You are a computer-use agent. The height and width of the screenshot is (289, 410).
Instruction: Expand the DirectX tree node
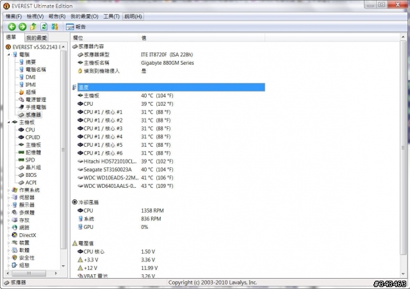pos(8,235)
